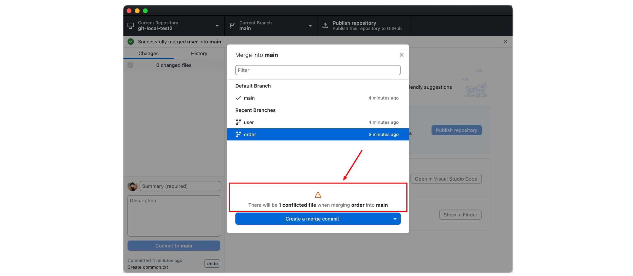Close the Merge into main dialog
The width and height of the screenshot is (633, 276).
[401, 55]
